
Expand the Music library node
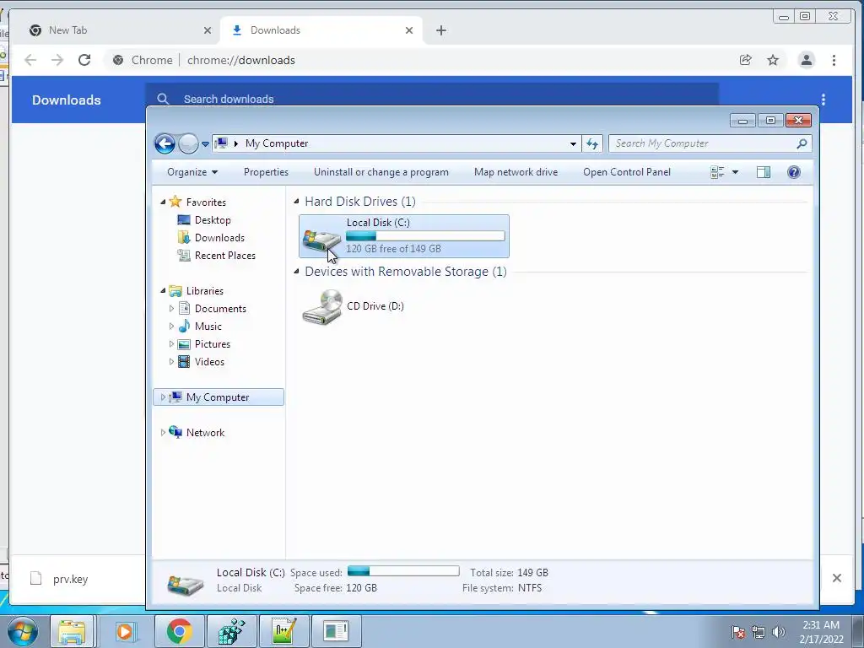(x=171, y=327)
